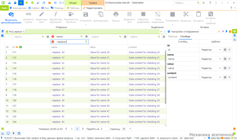Click Добавить строку in the ribbon
This screenshot has height=140, width=237.
pos(28,18)
